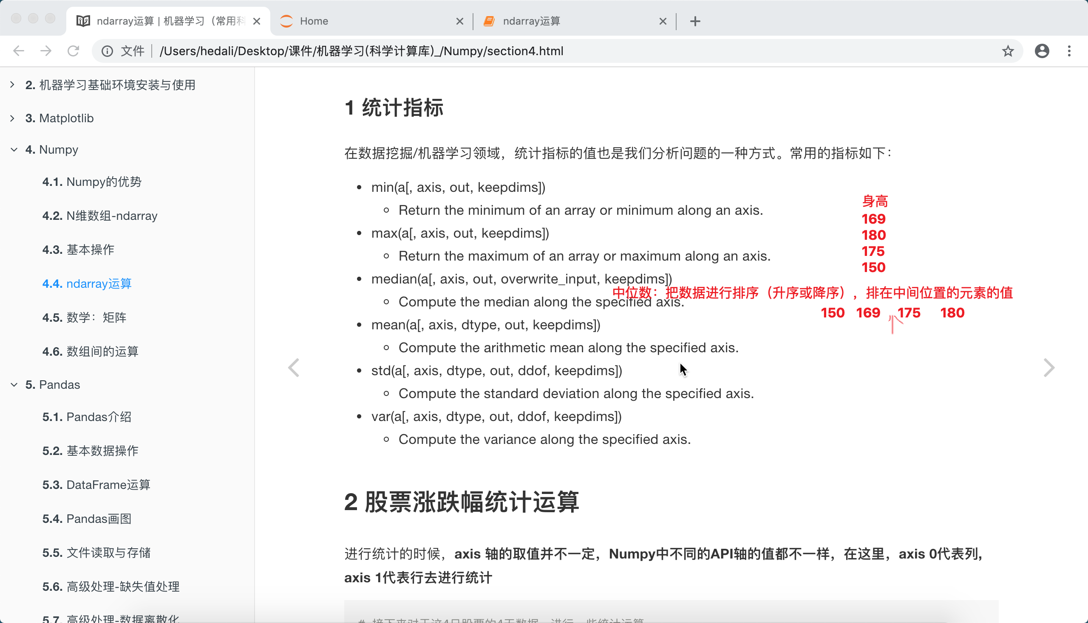Click the '文件' label in address bar

click(x=133, y=51)
